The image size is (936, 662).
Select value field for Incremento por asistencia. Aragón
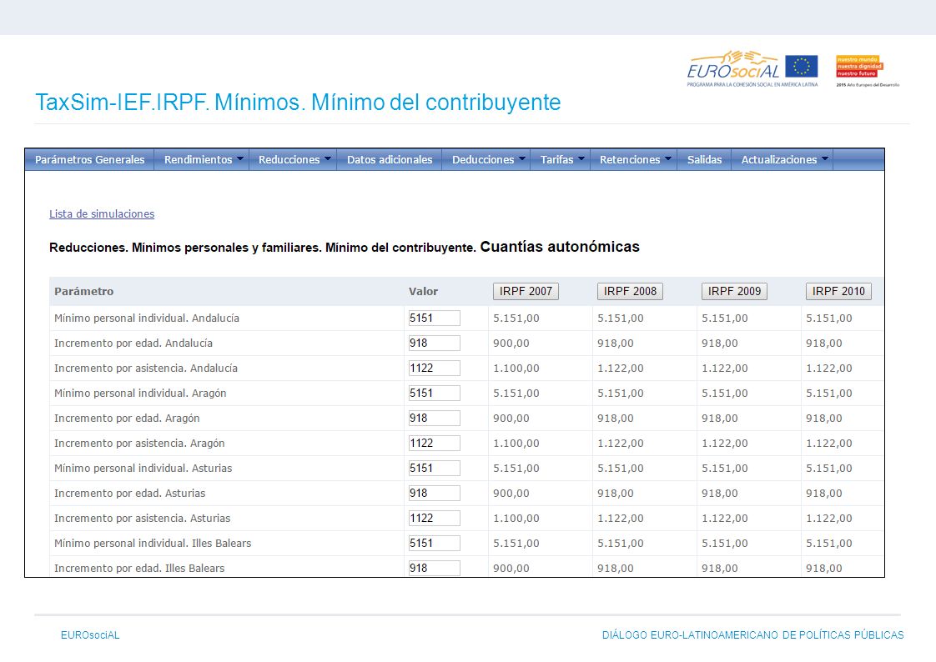[434, 444]
